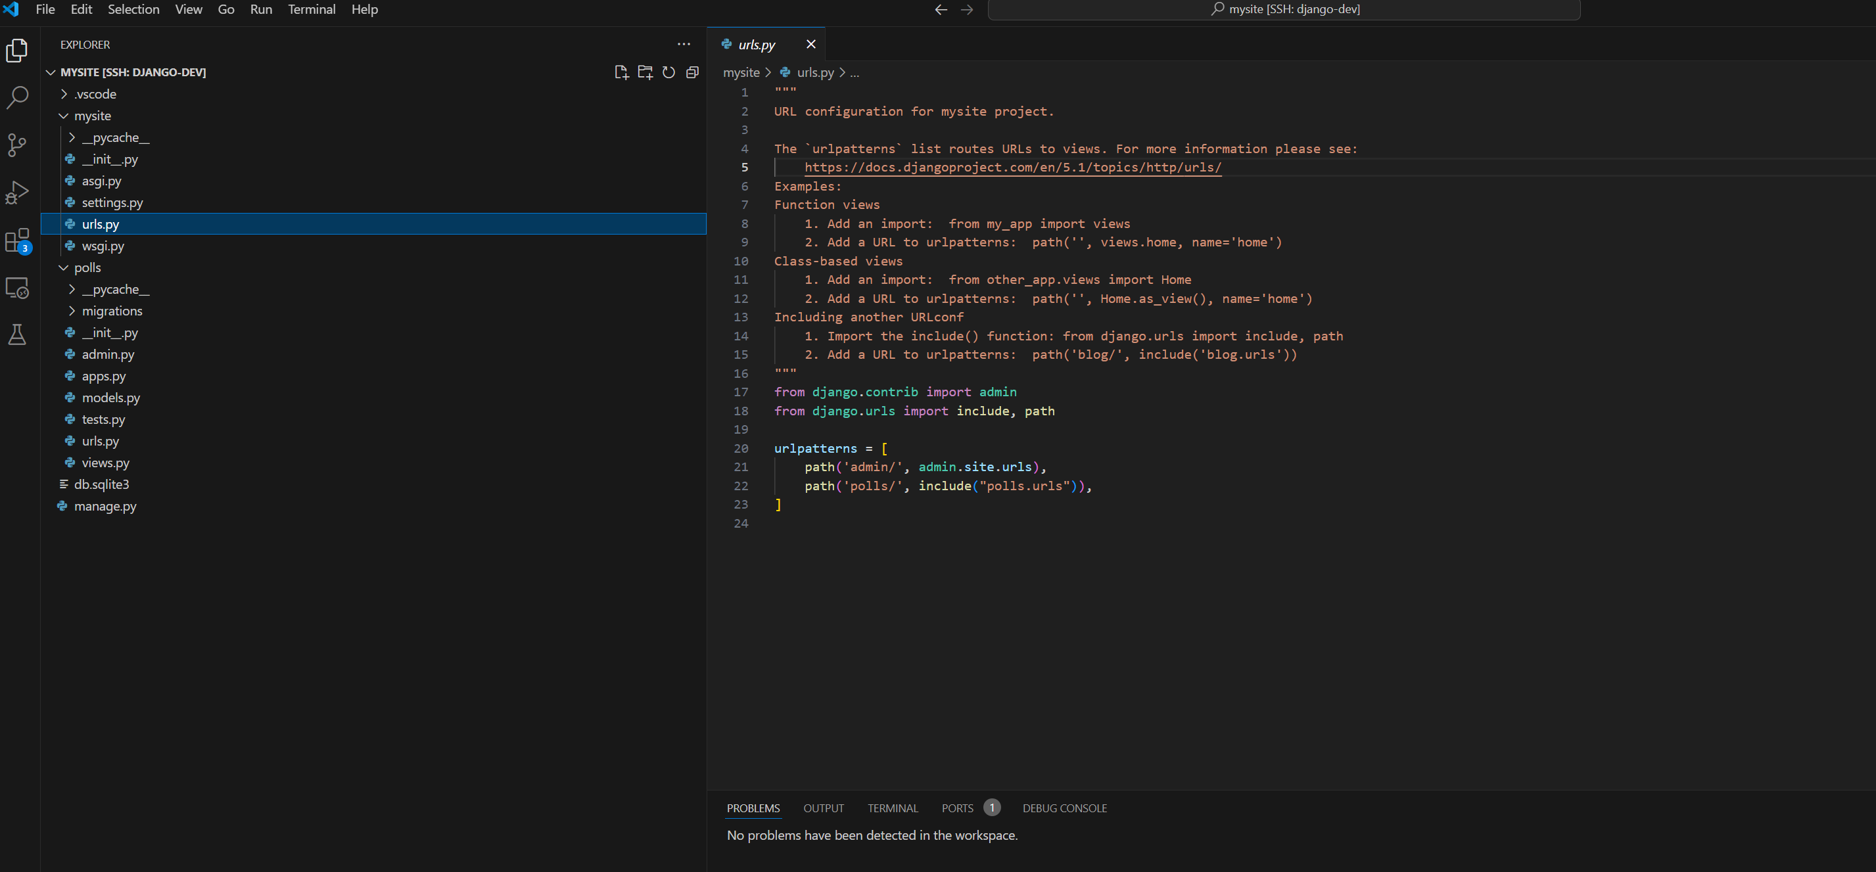
Task: Go forward with the navigation arrow
Action: click(967, 9)
